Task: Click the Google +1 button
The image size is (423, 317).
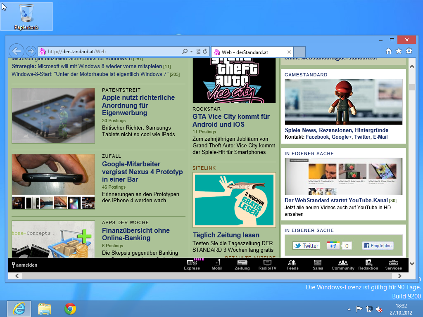Action: tap(333, 246)
